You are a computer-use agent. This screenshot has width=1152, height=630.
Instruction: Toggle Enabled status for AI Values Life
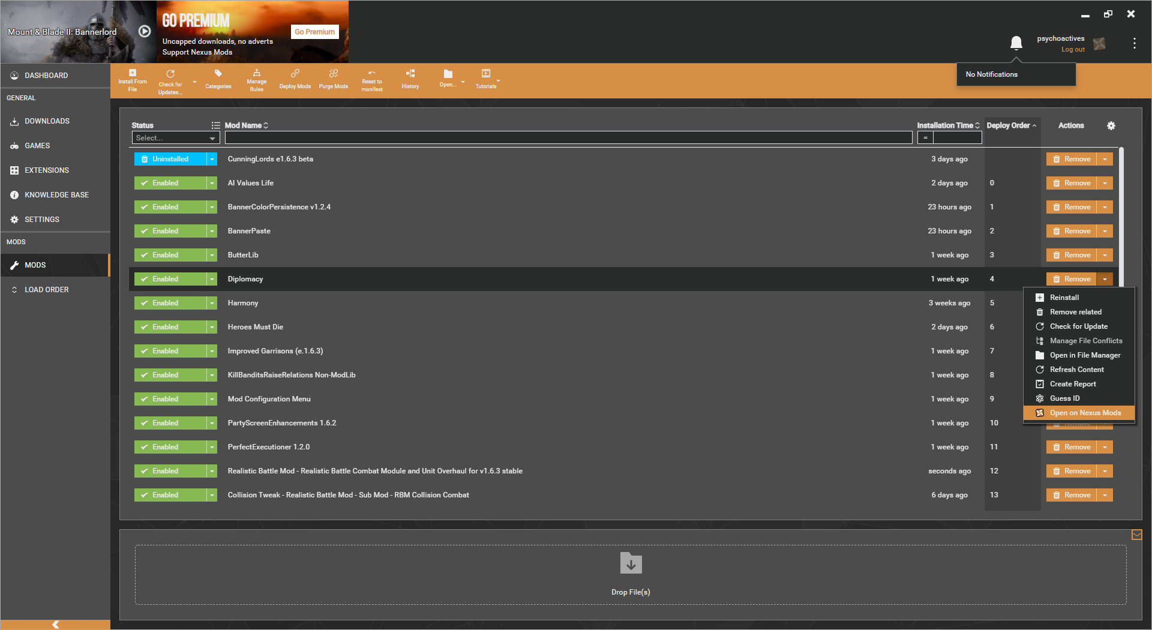pos(170,183)
